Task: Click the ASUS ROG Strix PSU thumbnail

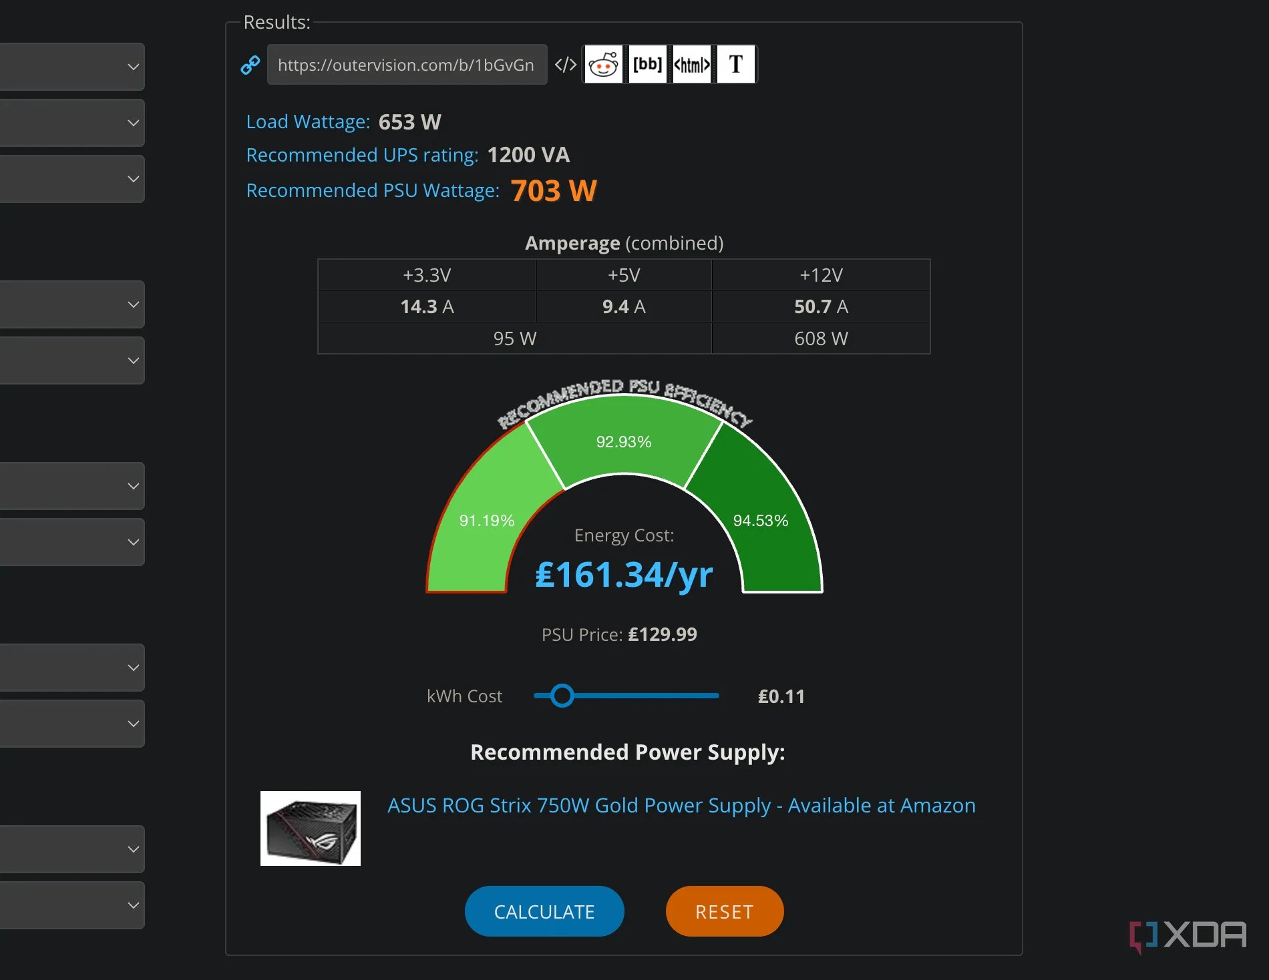Action: 311,828
